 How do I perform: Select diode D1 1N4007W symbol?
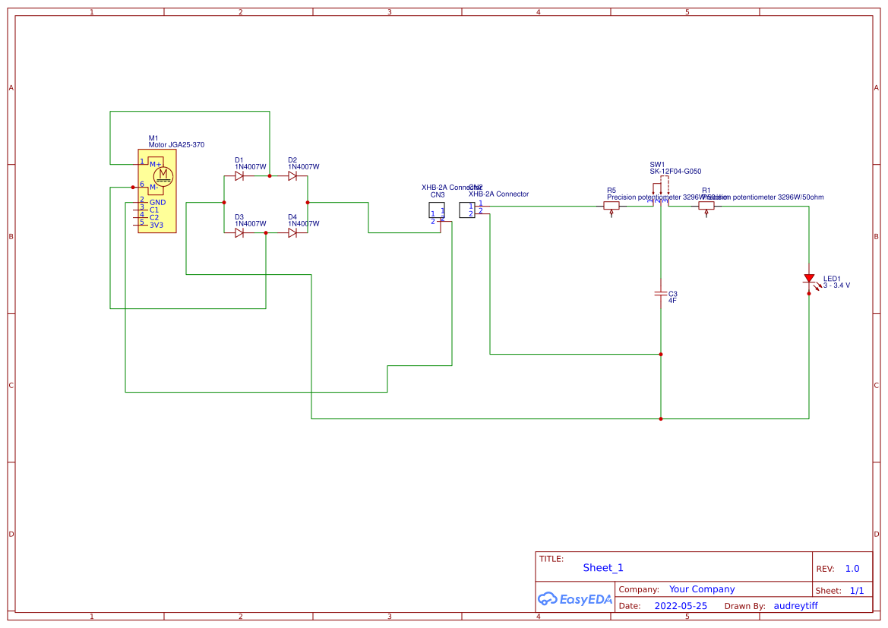pos(240,175)
